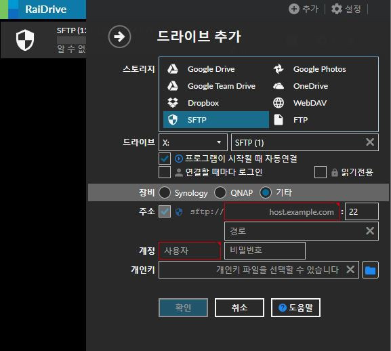This screenshot has height=351, width=391.
Task: Click the OneDrive cloud icon
Action: [279, 86]
